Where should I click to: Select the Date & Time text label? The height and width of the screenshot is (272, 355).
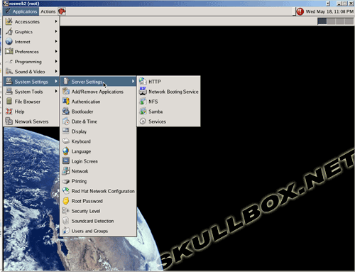pyautogui.click(x=84, y=121)
